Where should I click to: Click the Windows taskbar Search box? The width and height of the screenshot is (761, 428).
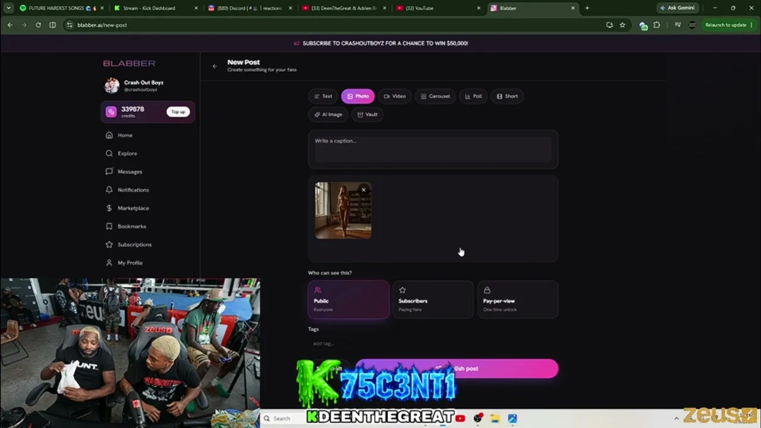point(284,418)
